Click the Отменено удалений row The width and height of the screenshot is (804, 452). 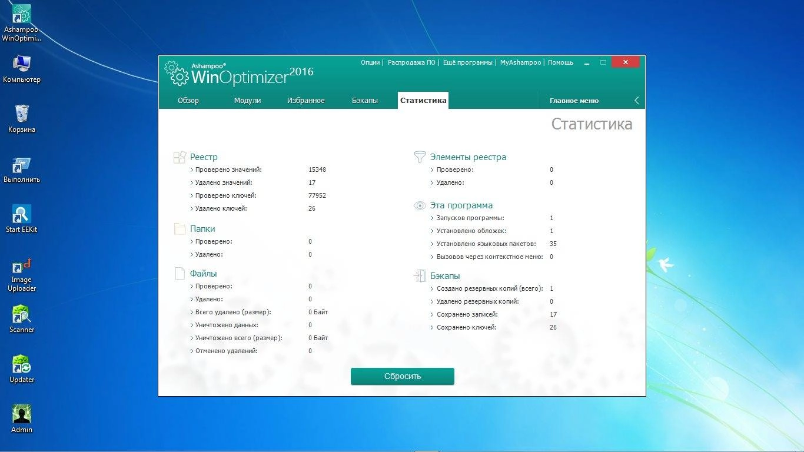[x=251, y=351]
